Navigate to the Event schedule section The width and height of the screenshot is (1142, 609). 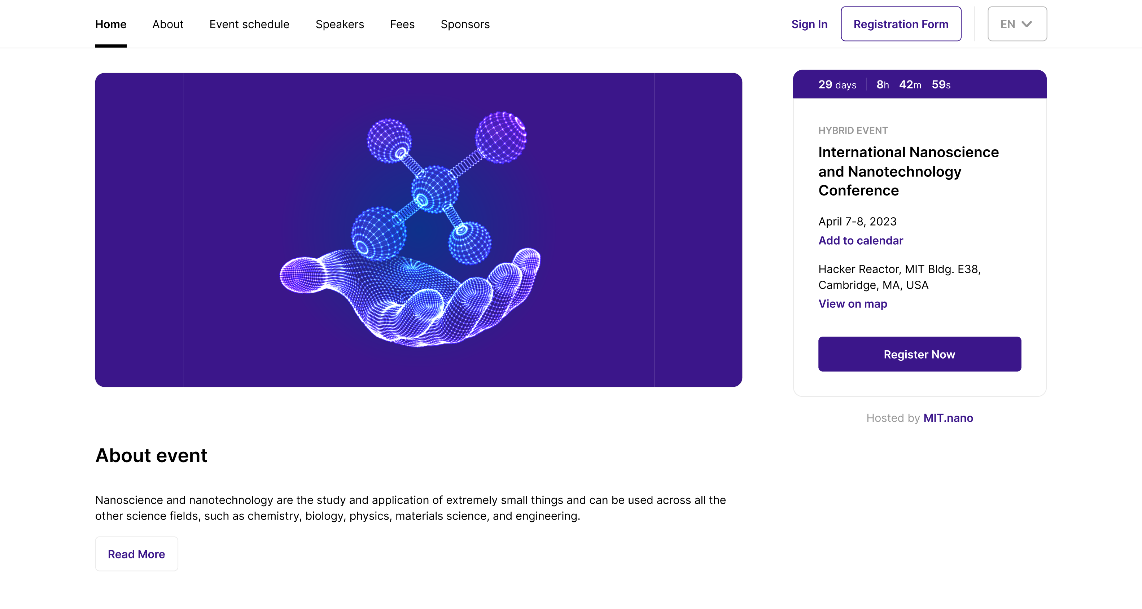click(249, 25)
